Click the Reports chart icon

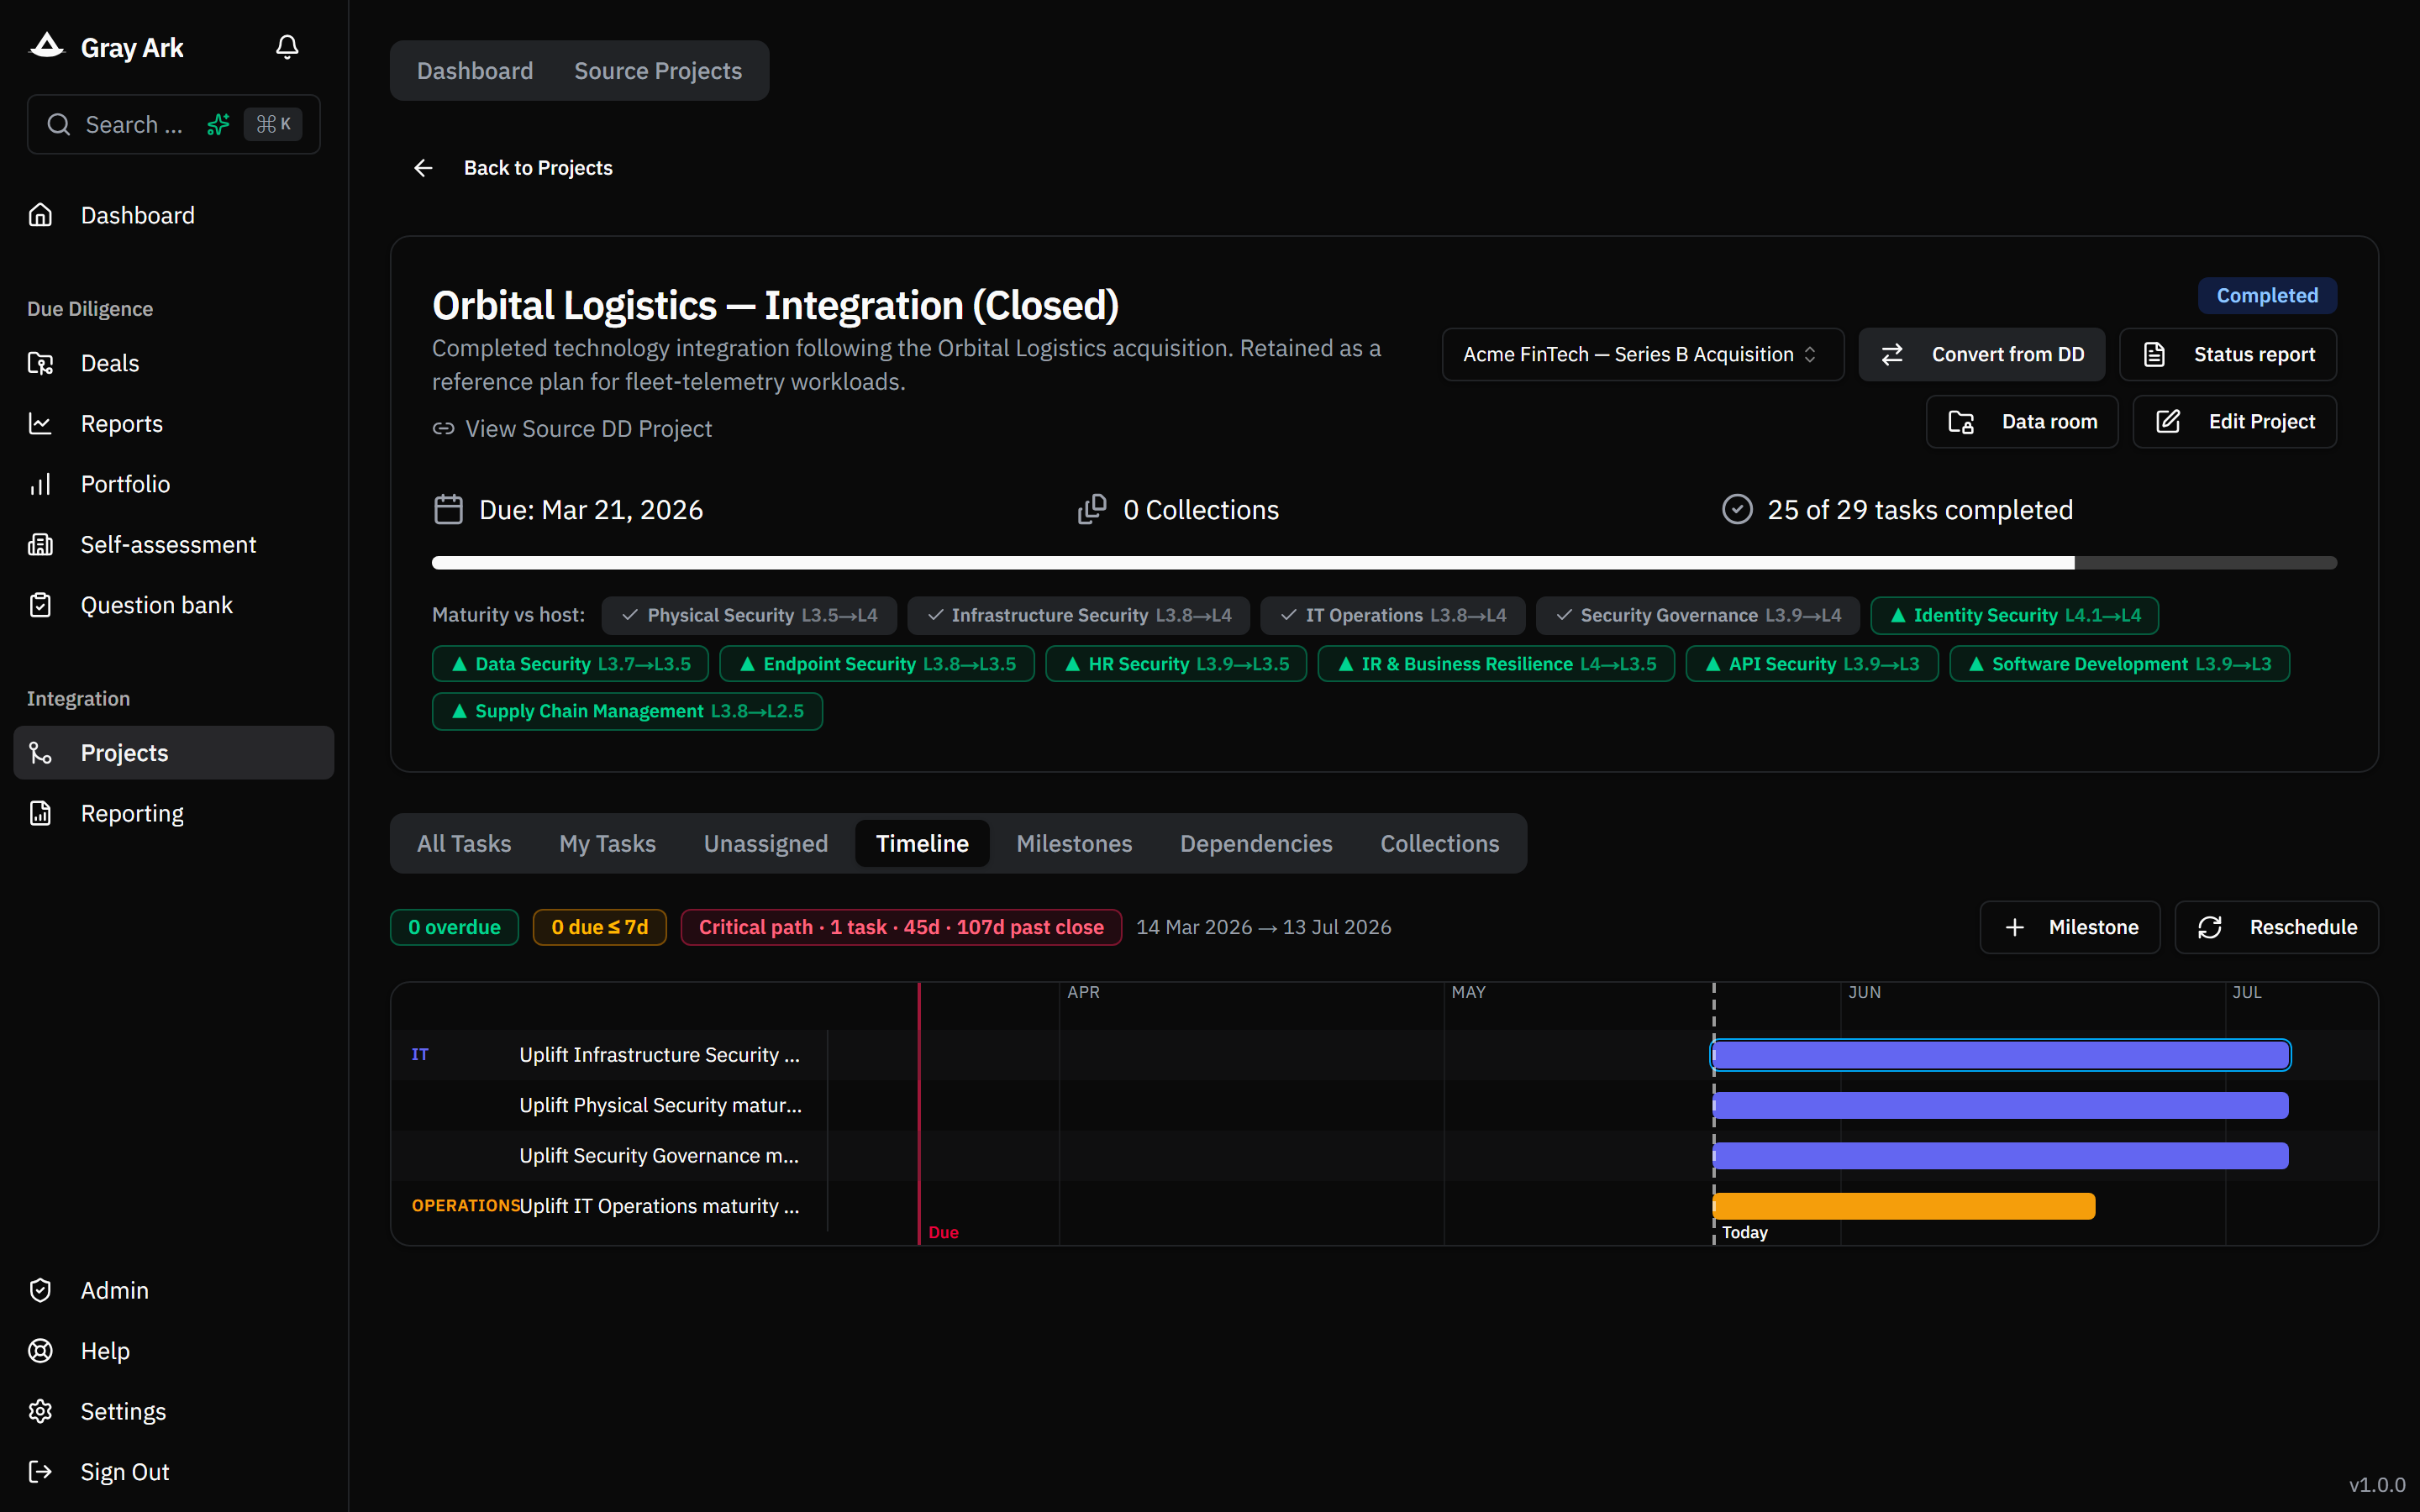coord(40,423)
